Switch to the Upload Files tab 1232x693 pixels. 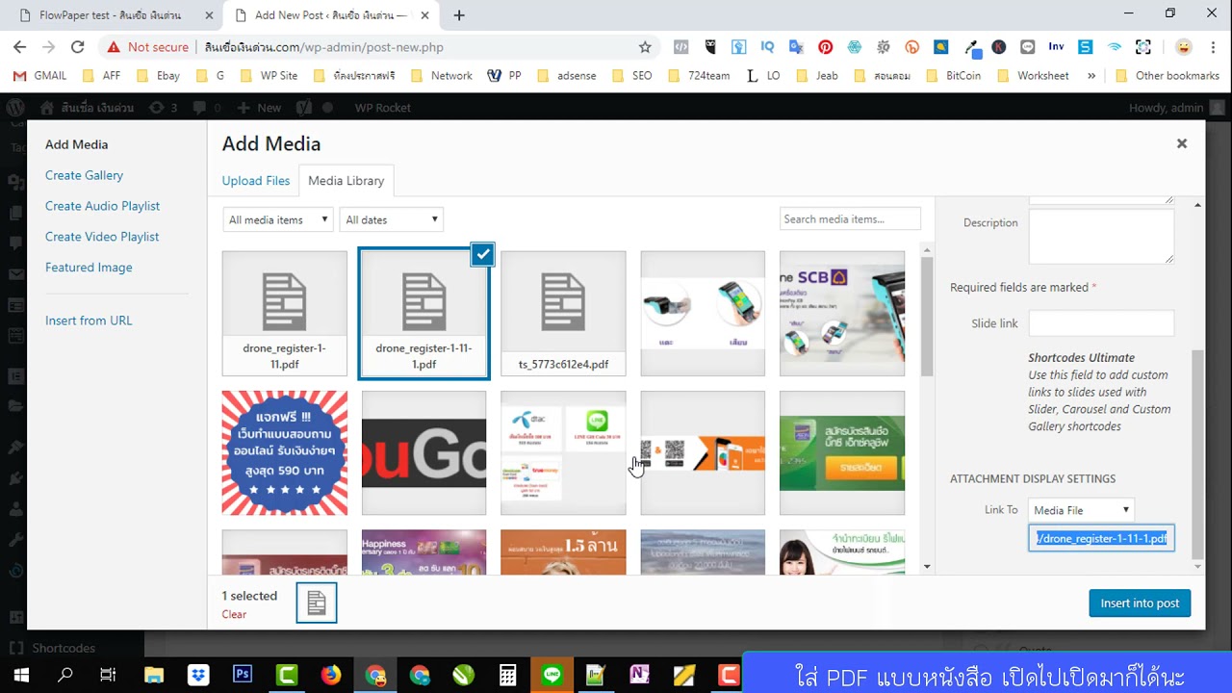256,181
